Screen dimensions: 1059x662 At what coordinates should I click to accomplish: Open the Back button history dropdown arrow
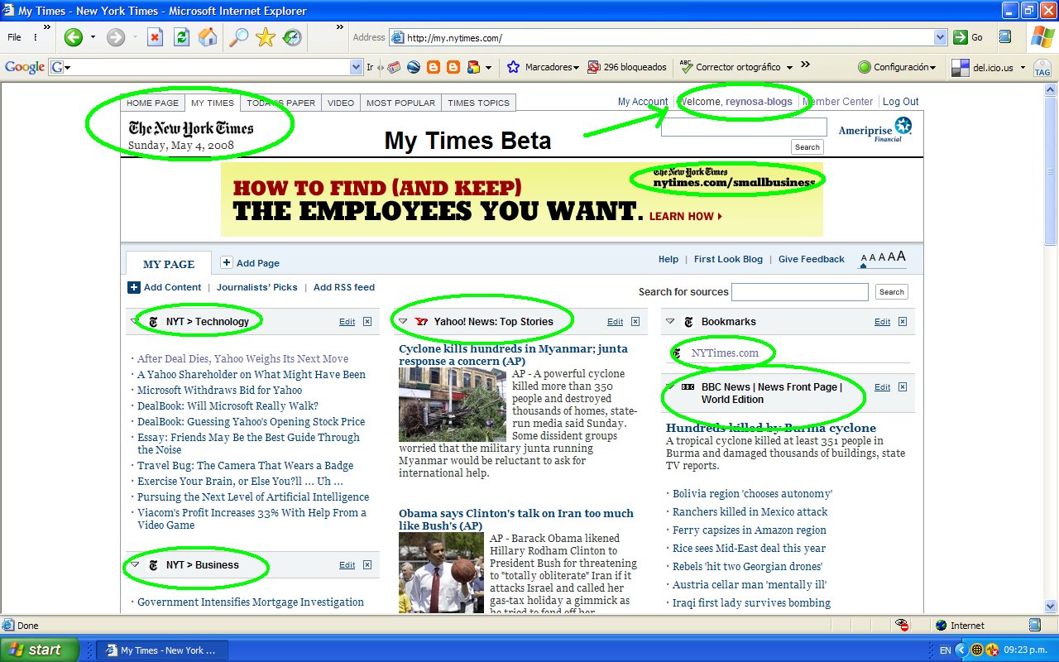93,37
